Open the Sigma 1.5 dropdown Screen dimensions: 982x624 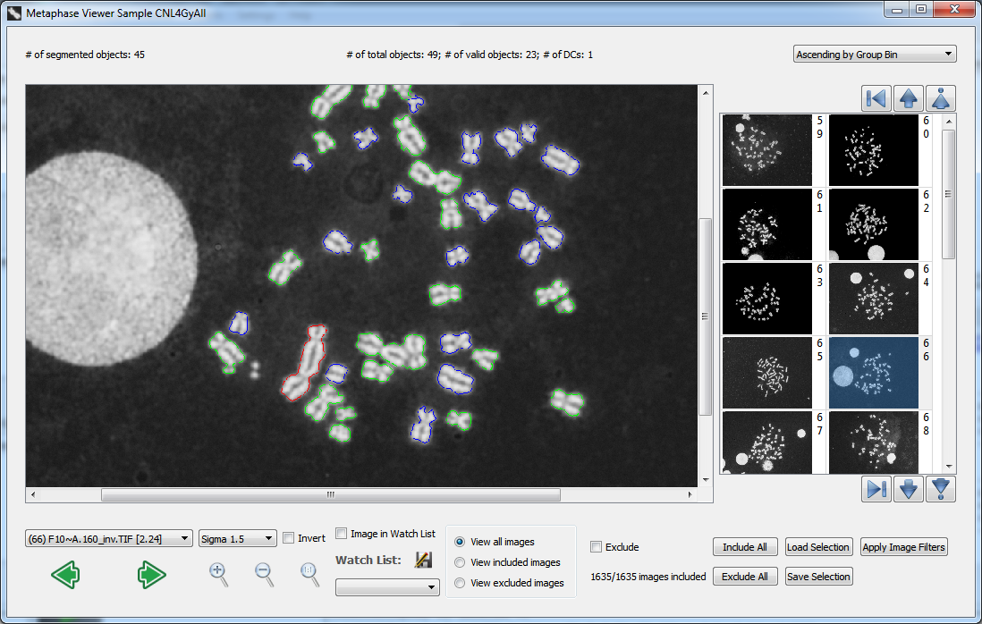[237, 538]
